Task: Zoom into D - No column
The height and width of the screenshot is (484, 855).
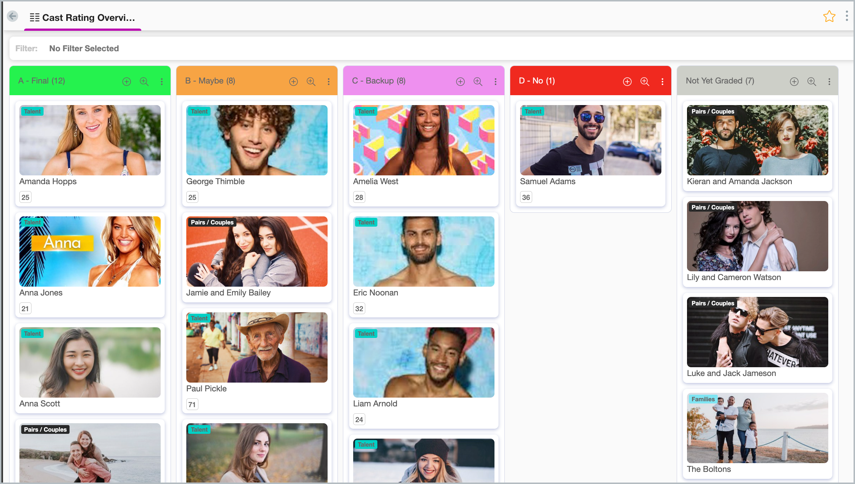Action: click(x=645, y=82)
